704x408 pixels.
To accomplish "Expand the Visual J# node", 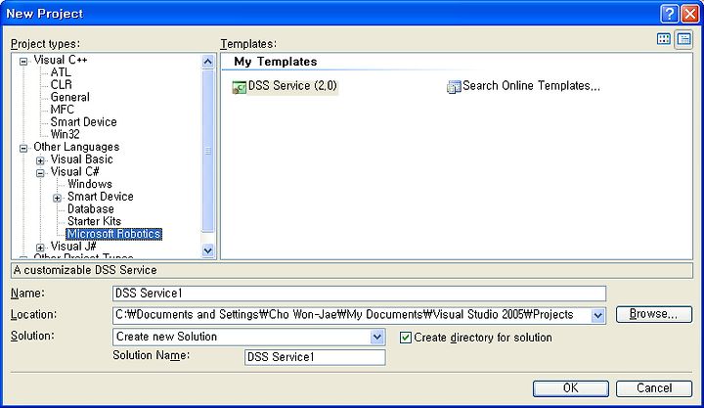I will pyautogui.click(x=40, y=248).
